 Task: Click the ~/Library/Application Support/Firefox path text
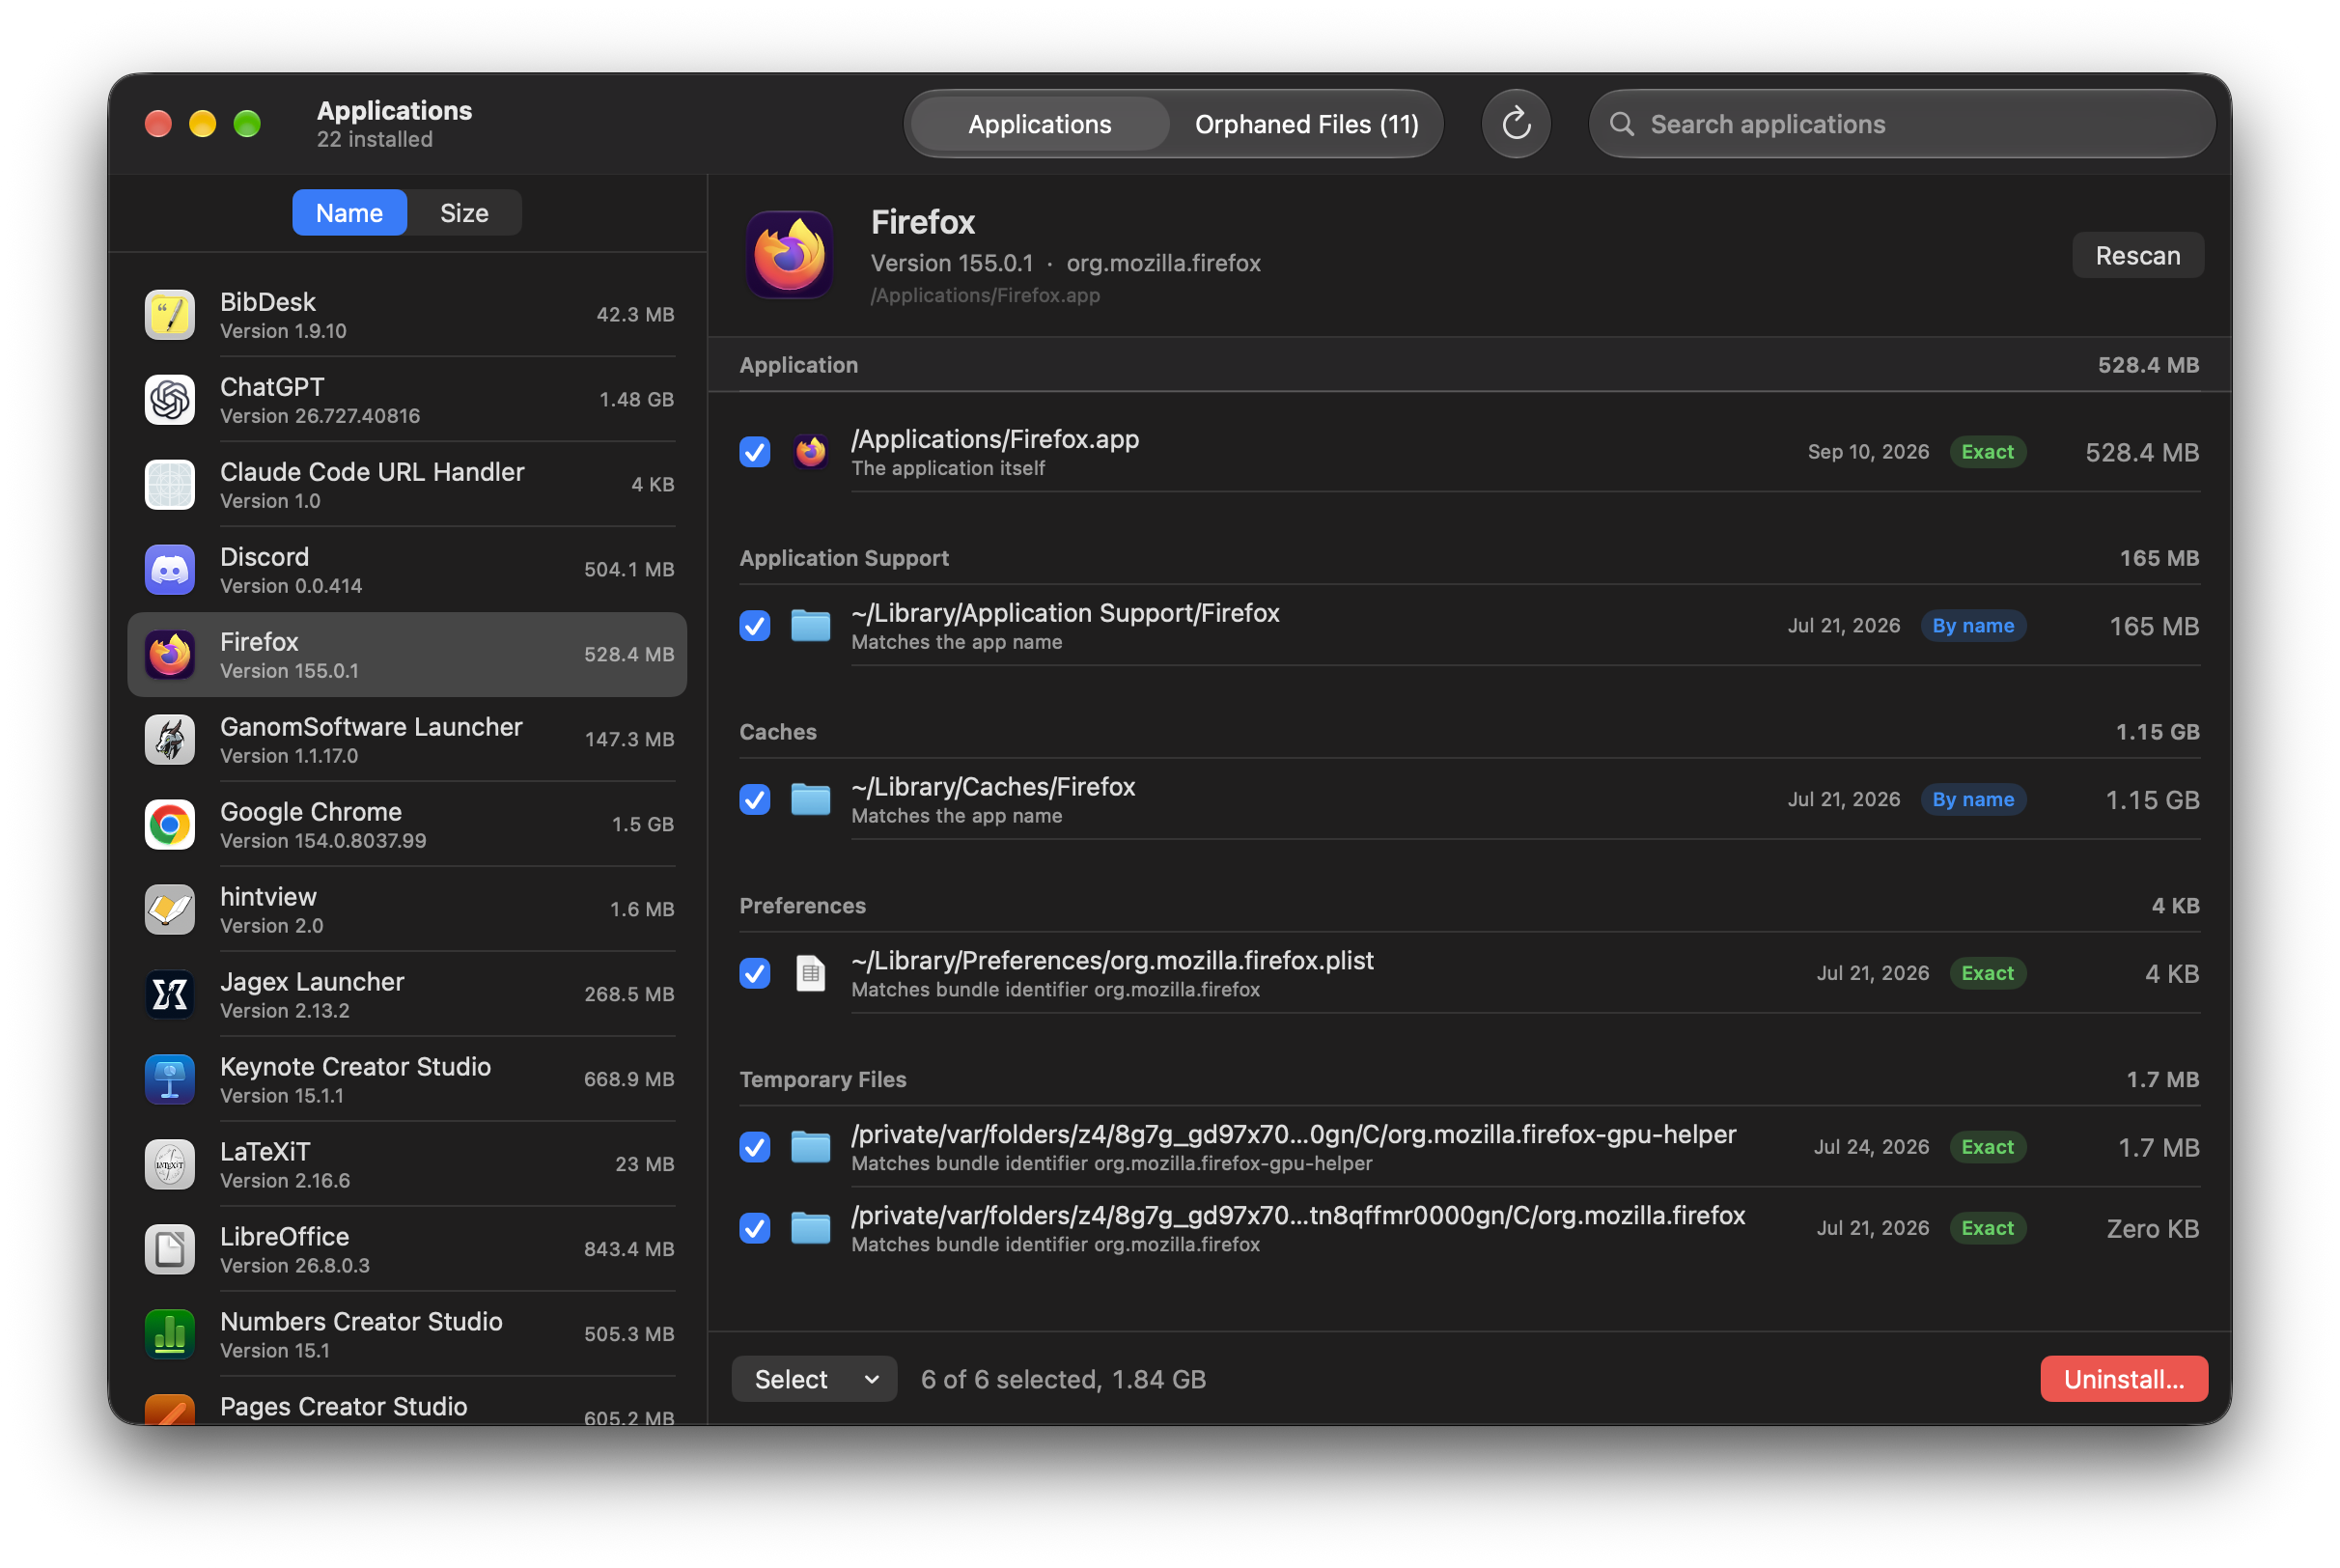point(1066,613)
